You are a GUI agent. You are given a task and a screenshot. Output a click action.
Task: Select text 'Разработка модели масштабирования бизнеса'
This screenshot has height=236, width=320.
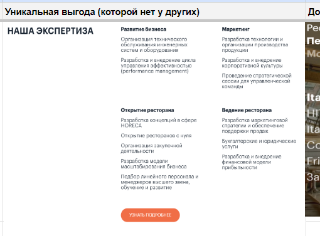click(x=154, y=164)
